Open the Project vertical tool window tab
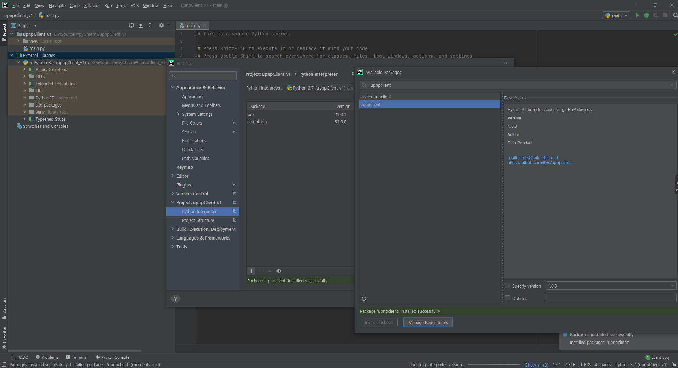Viewport: 678px width, 368px height. coord(4,33)
